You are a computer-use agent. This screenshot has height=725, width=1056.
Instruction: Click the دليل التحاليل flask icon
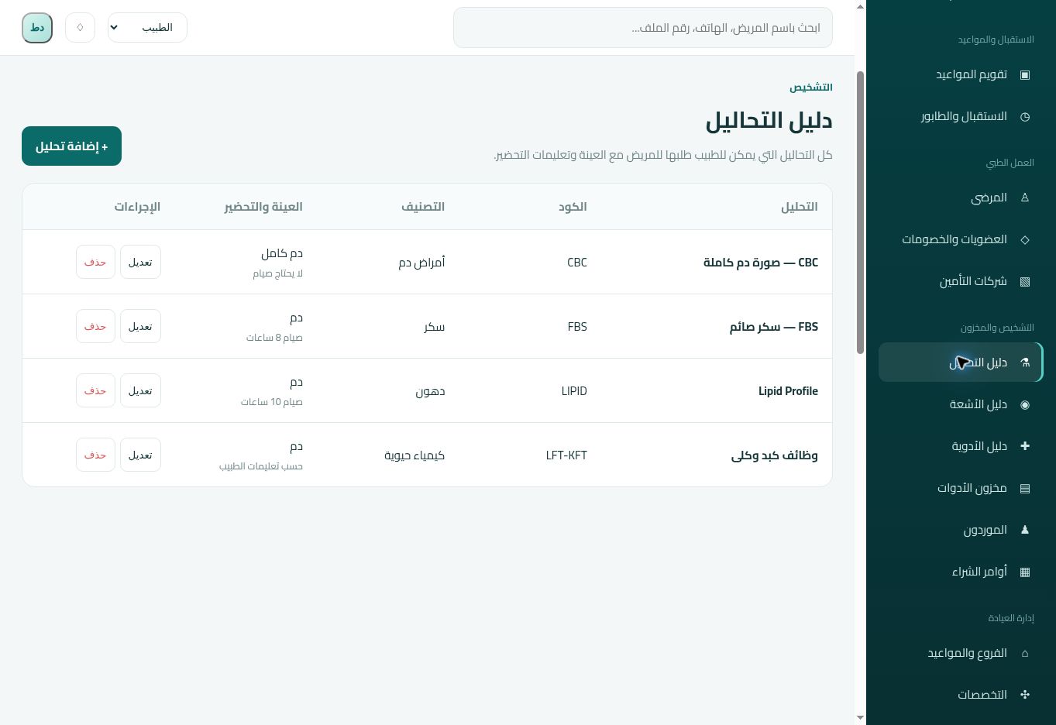pyautogui.click(x=1025, y=362)
